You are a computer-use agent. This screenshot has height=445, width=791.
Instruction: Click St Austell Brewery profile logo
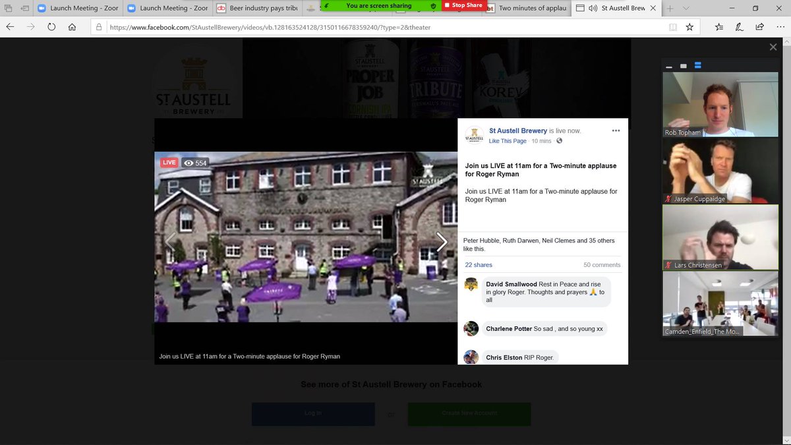(475, 134)
